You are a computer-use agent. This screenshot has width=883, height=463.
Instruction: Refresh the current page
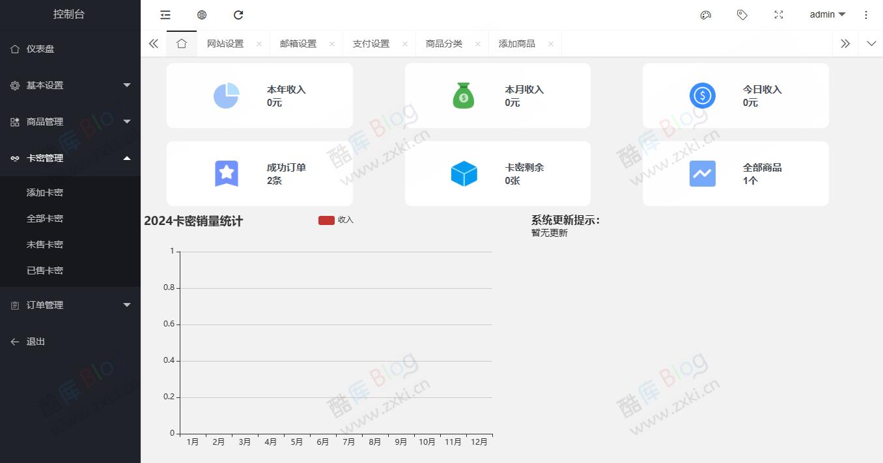tap(238, 14)
